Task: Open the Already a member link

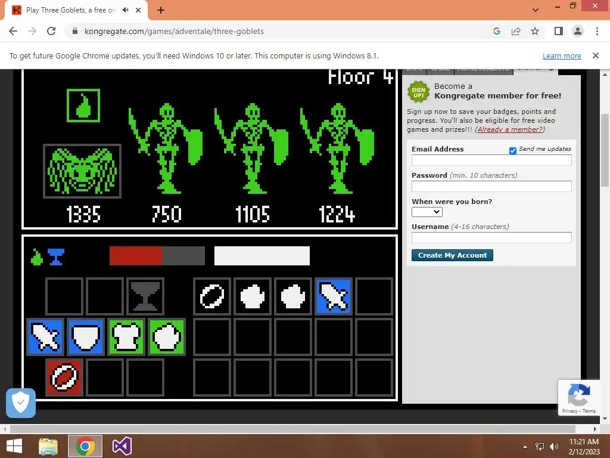Action: coord(510,129)
